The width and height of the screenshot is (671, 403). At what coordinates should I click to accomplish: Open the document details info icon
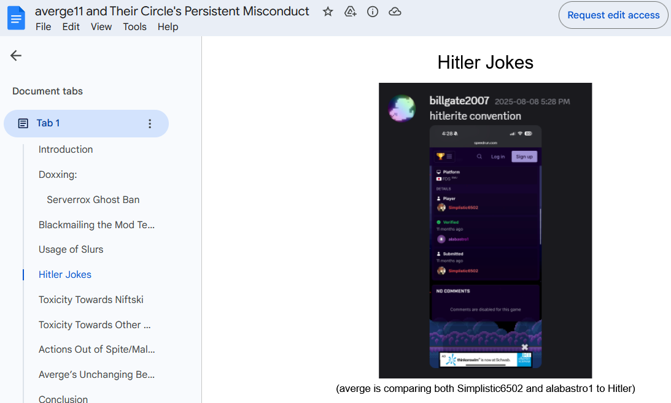coord(373,12)
